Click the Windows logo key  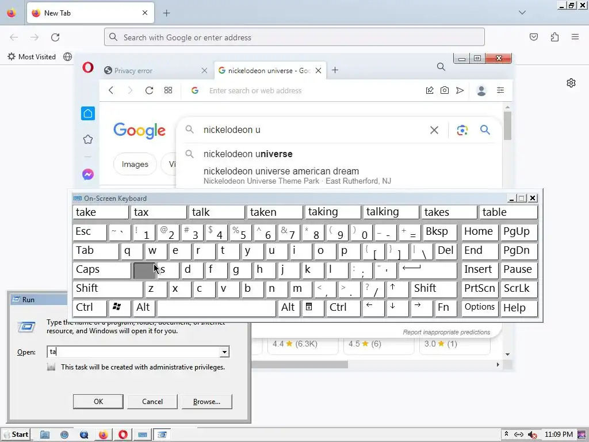click(x=120, y=307)
